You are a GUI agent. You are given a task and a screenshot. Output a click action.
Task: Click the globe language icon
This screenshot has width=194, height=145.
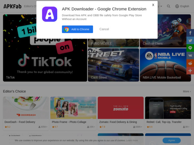tap(177, 6)
